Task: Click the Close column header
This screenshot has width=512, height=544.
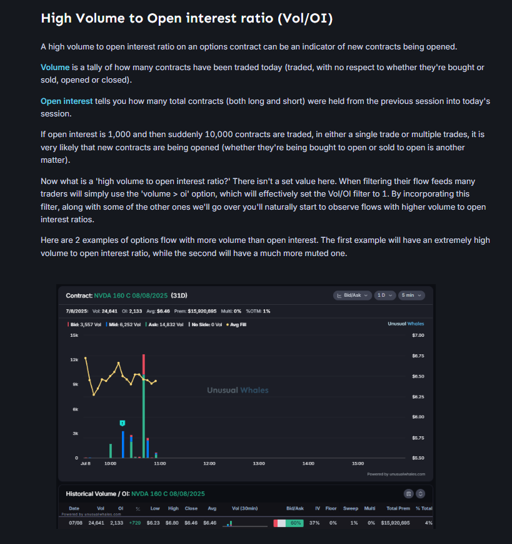Action: tap(191, 508)
